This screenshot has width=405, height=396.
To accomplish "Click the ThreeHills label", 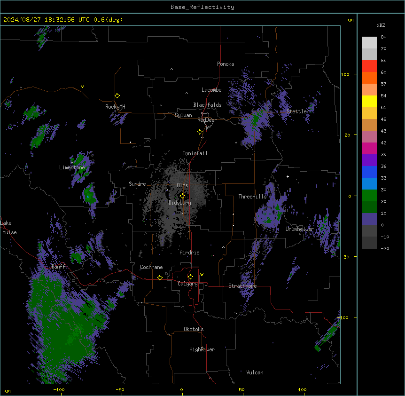I will pyautogui.click(x=252, y=197).
